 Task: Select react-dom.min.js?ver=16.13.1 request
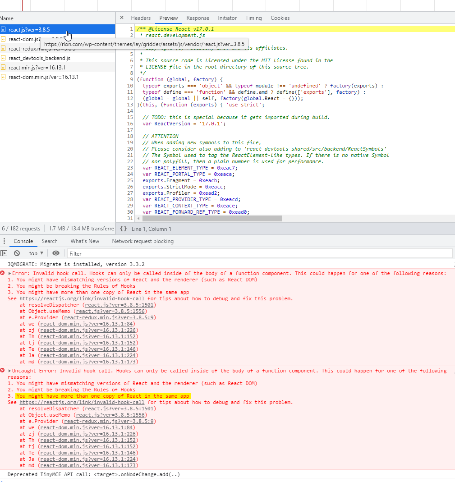pyautogui.click(x=43, y=77)
